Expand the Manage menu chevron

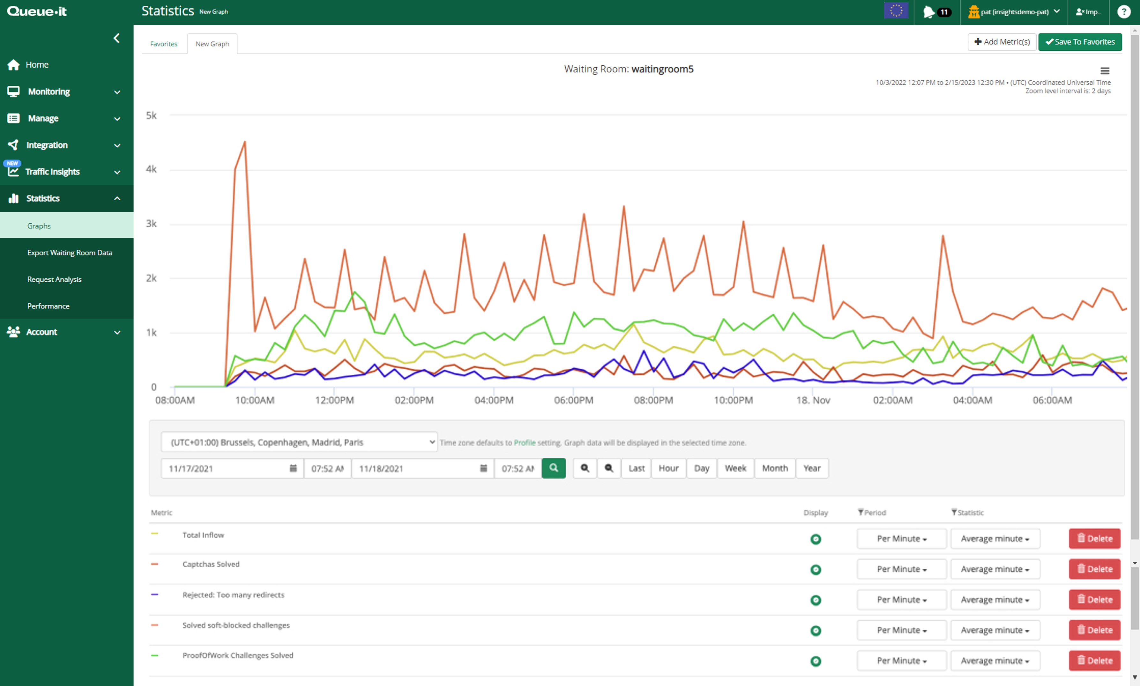tap(117, 119)
